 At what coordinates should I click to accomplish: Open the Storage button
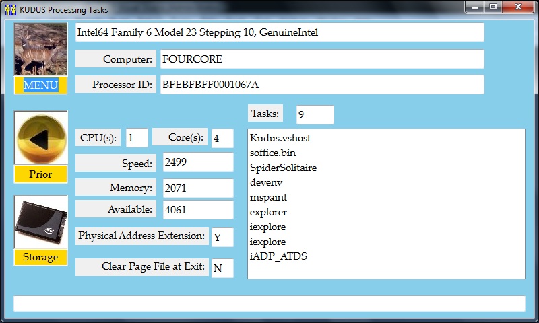(40, 257)
